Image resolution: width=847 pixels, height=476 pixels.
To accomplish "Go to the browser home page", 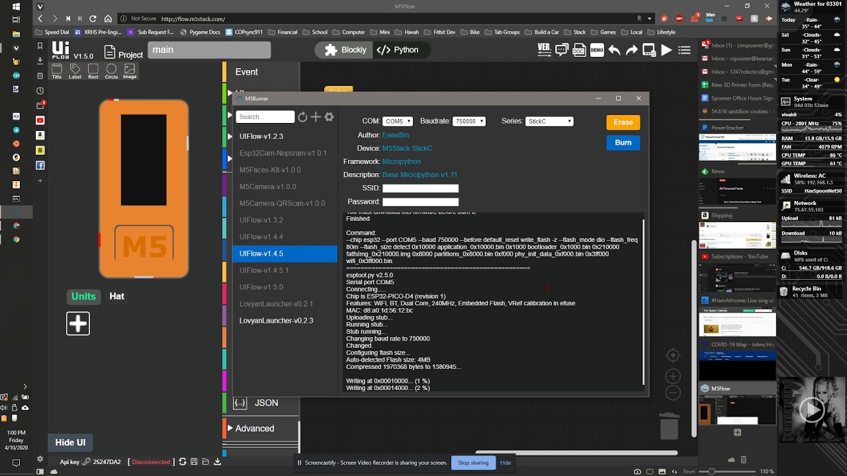I will pyautogui.click(x=108, y=19).
